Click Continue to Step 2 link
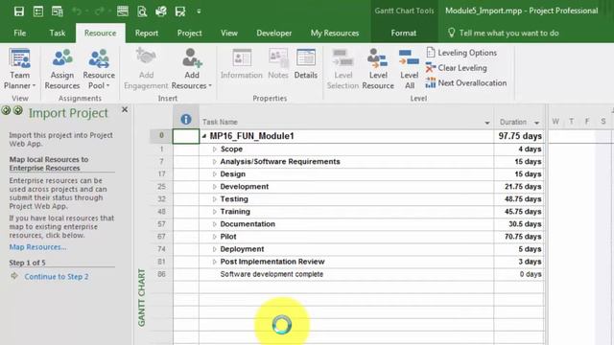 pos(57,277)
